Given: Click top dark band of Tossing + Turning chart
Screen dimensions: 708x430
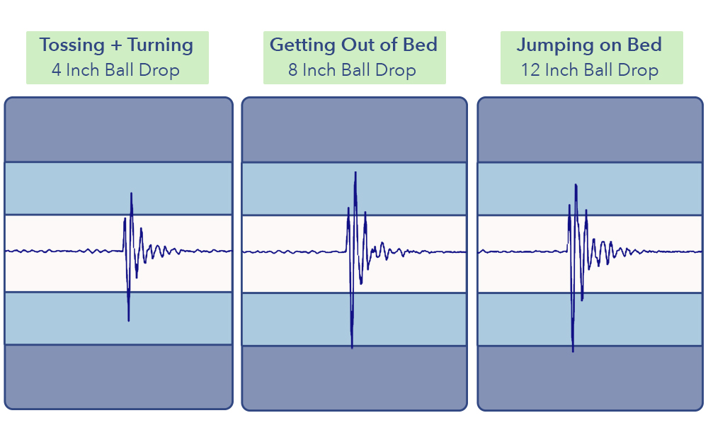Looking at the screenshot, I should click(119, 130).
